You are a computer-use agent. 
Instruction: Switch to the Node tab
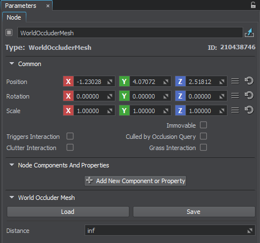tap(14, 17)
